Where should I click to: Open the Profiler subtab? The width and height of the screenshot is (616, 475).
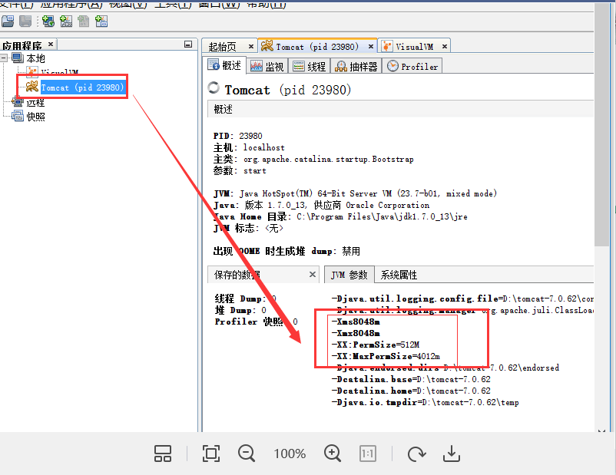pos(412,66)
